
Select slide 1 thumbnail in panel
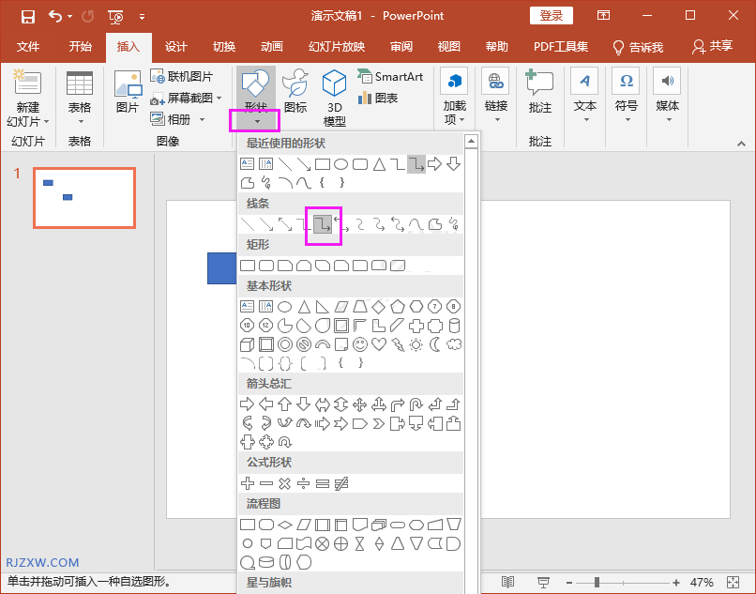coord(84,198)
